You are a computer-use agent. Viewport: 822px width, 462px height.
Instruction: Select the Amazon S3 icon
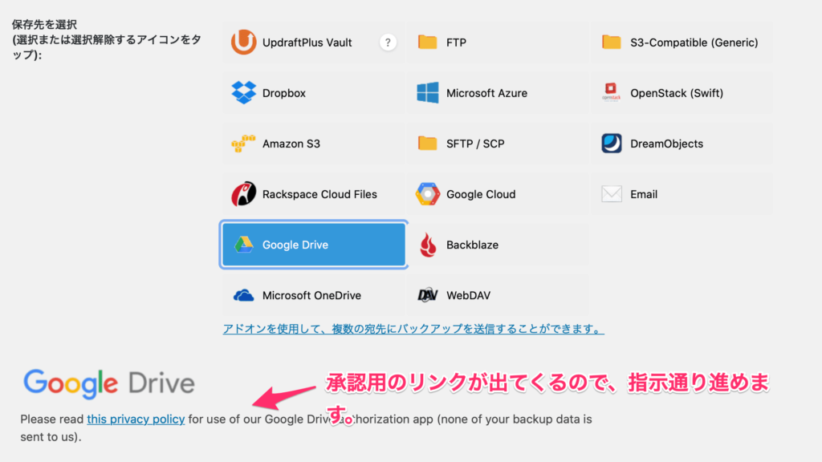(x=244, y=144)
